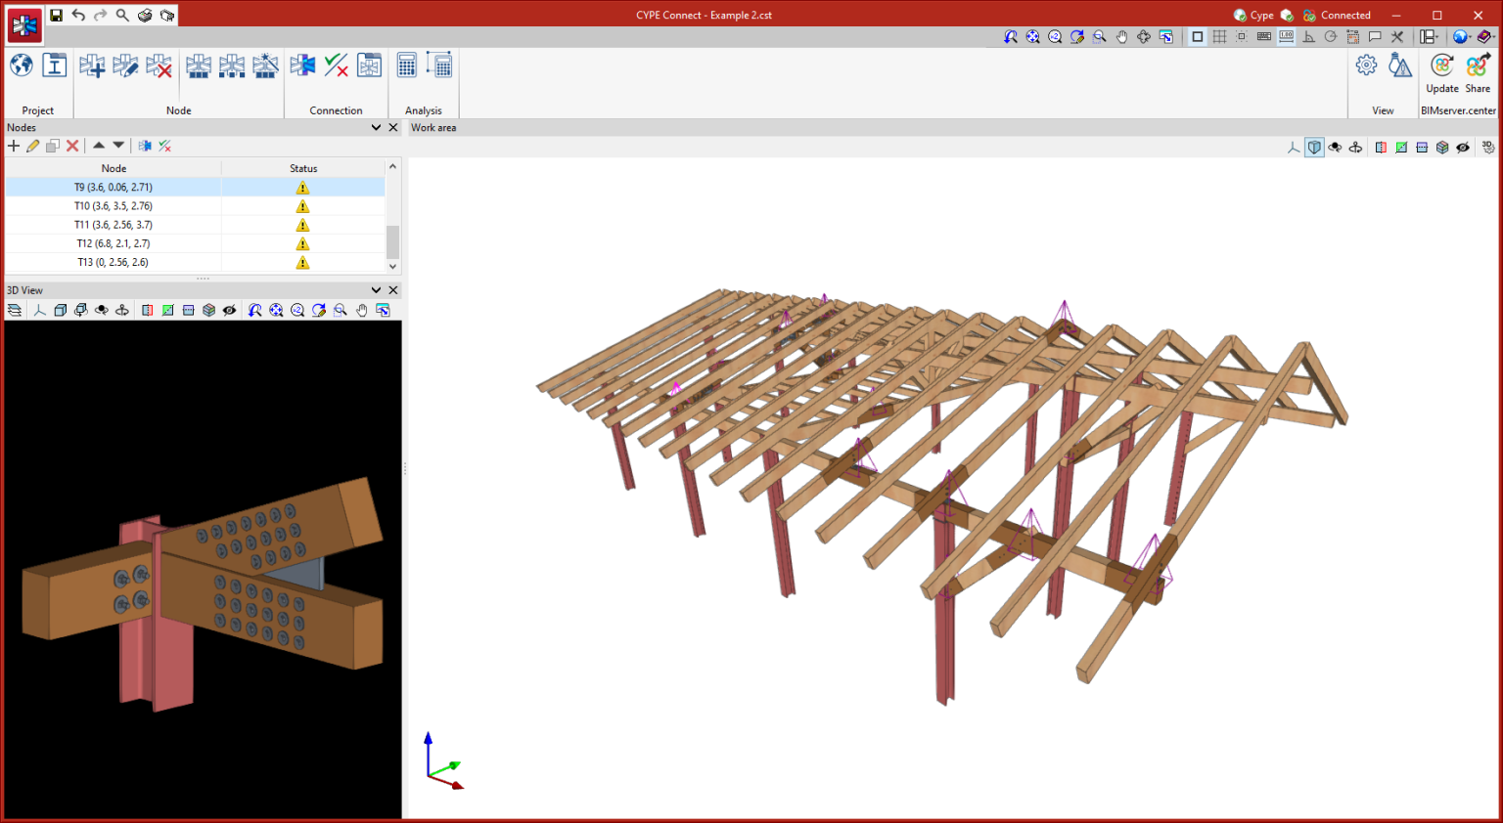This screenshot has width=1503, height=823.
Task: Toggle the grid display in the top toolbar
Action: pyautogui.click(x=1219, y=36)
